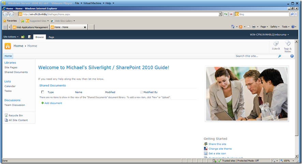The width and height of the screenshot is (302, 164).
Task: Open the mbcrump user account dropdown
Action: (x=269, y=35)
